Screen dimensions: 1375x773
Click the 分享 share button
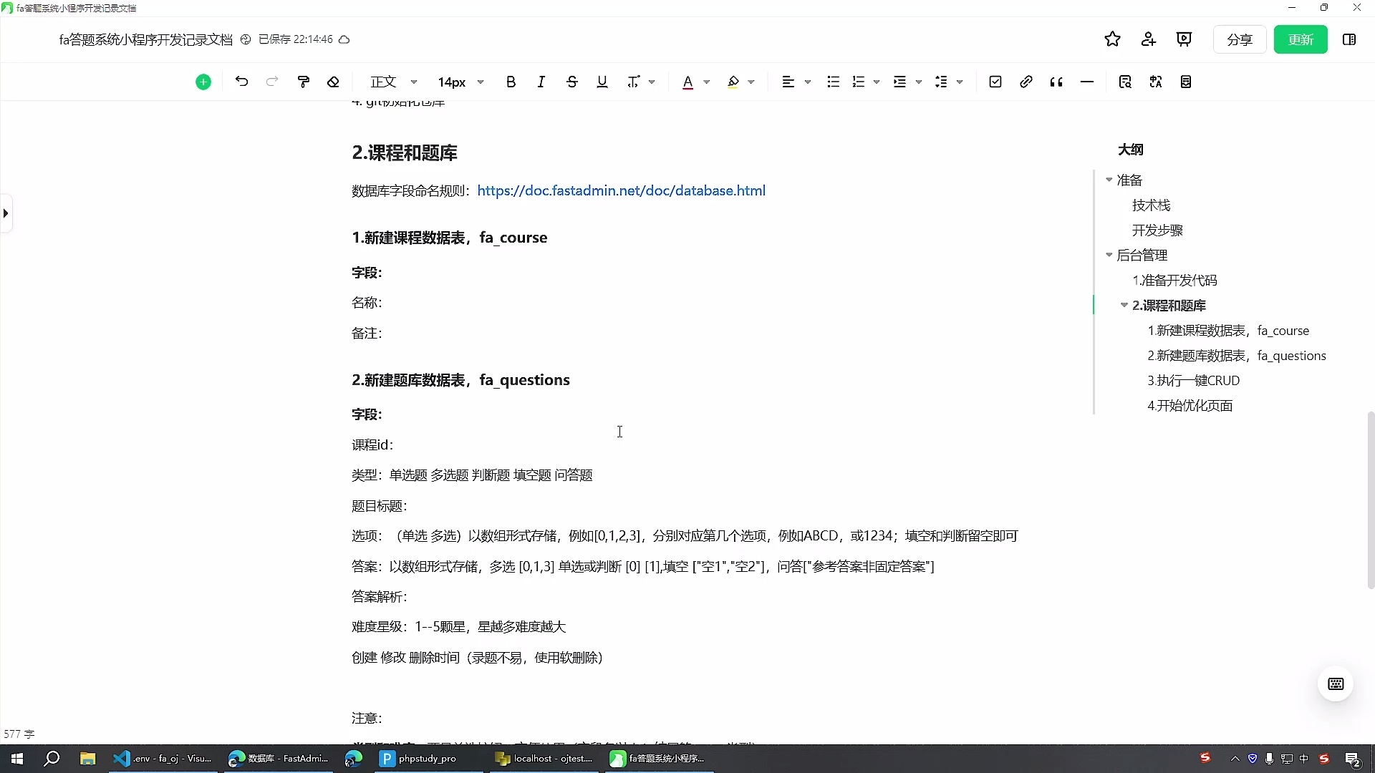tap(1240, 39)
